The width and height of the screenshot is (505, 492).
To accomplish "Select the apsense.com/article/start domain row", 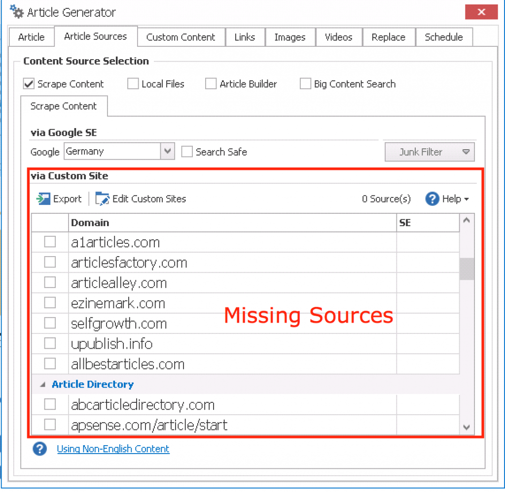I will (246, 425).
